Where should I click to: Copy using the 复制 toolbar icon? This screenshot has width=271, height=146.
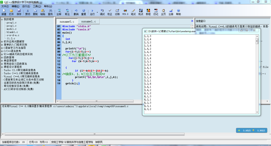pyautogui.click(x=35, y=12)
